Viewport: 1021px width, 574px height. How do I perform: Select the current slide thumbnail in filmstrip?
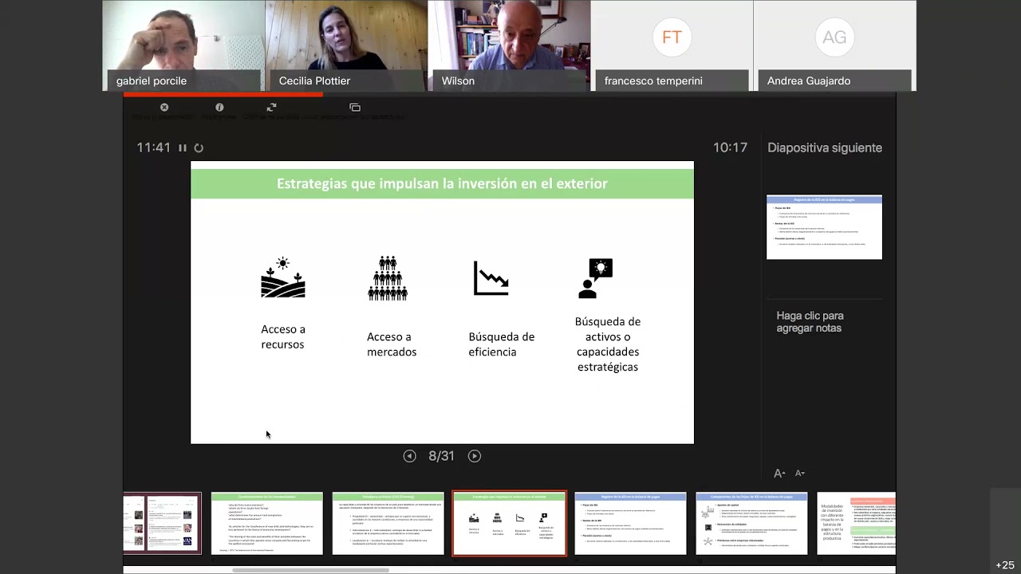click(509, 523)
